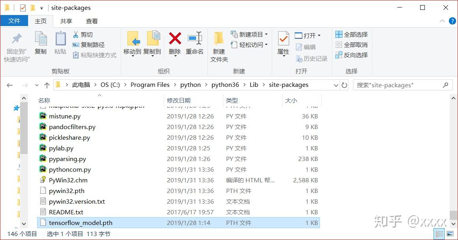Click 反向选择 (Invert selection)
This screenshot has width=458, height=240.
351,55
